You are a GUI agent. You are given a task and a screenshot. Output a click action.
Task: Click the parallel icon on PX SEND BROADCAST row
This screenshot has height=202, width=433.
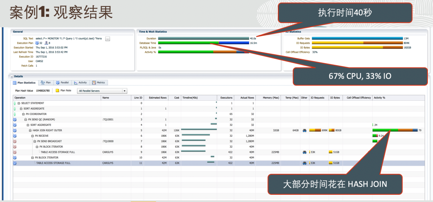click(x=15, y=141)
